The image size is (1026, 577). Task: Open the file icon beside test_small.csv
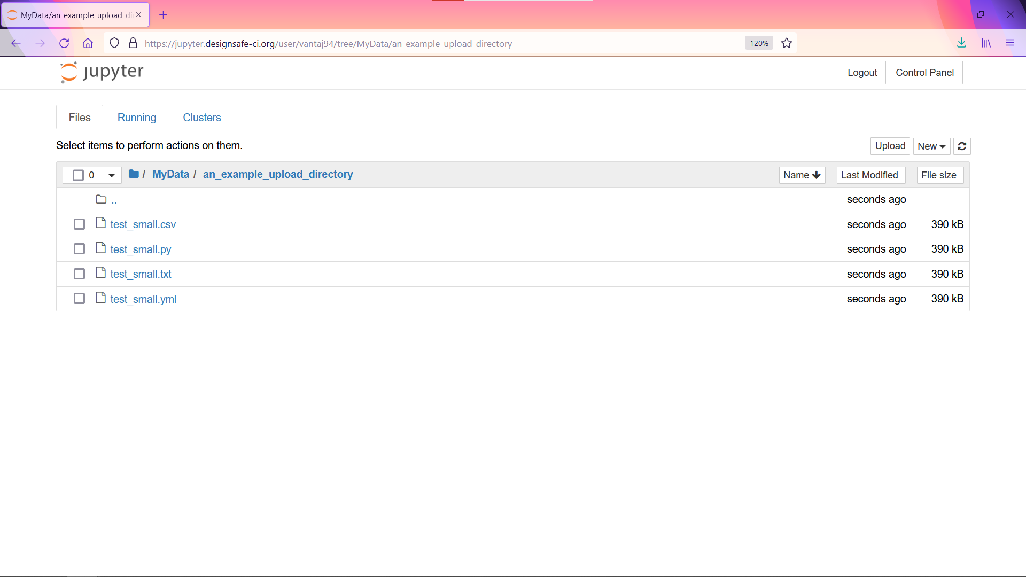pyautogui.click(x=100, y=223)
